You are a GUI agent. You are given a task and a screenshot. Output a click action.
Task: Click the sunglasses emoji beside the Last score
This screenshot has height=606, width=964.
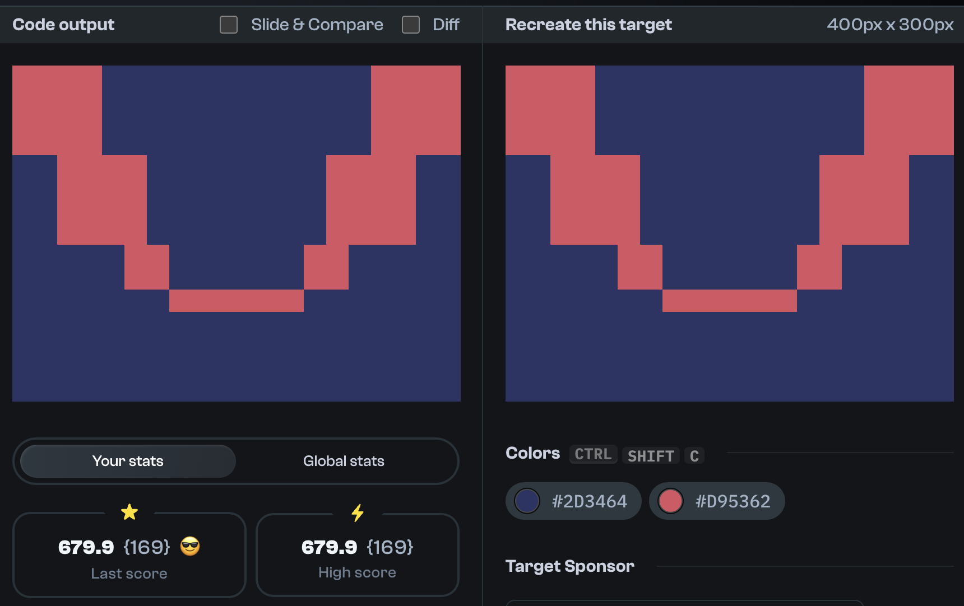[190, 547]
